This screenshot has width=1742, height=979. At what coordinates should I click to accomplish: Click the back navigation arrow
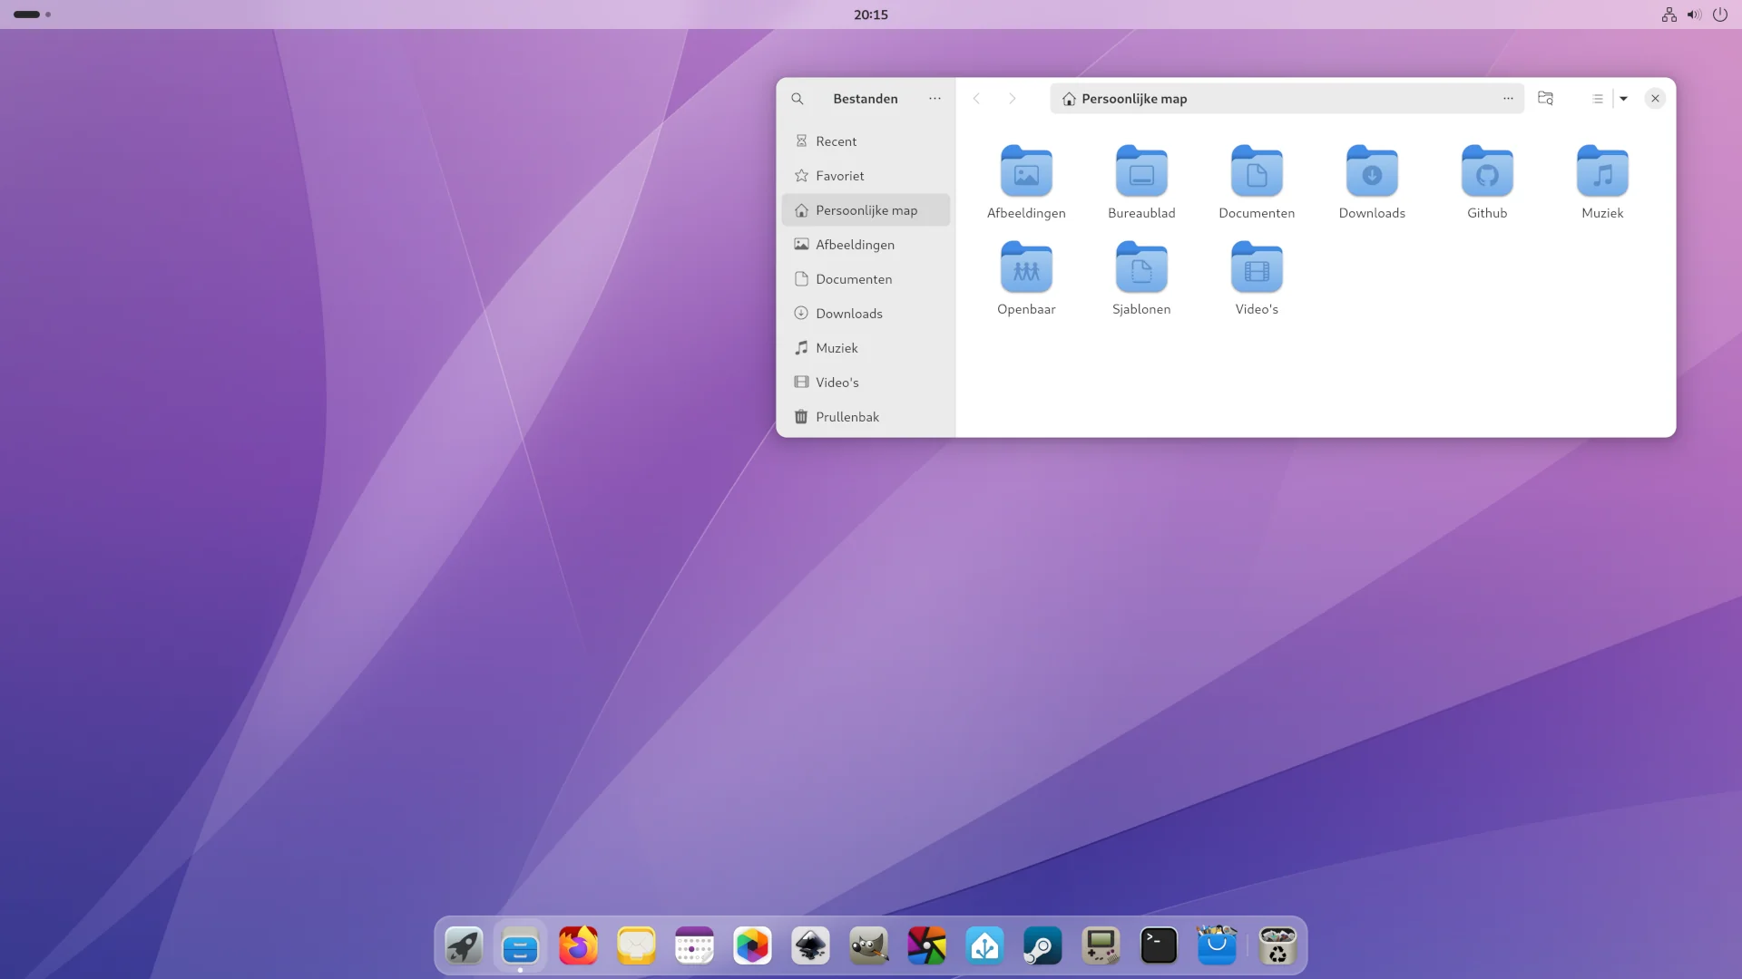click(x=976, y=99)
